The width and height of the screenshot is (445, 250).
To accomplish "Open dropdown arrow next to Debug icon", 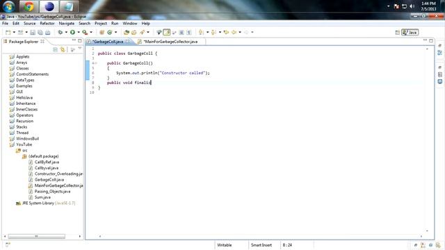I will click(x=66, y=33).
